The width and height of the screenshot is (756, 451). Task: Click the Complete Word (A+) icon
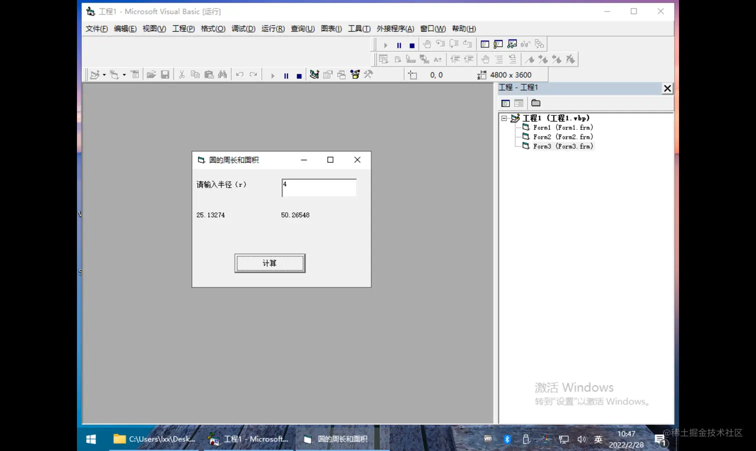pos(438,59)
